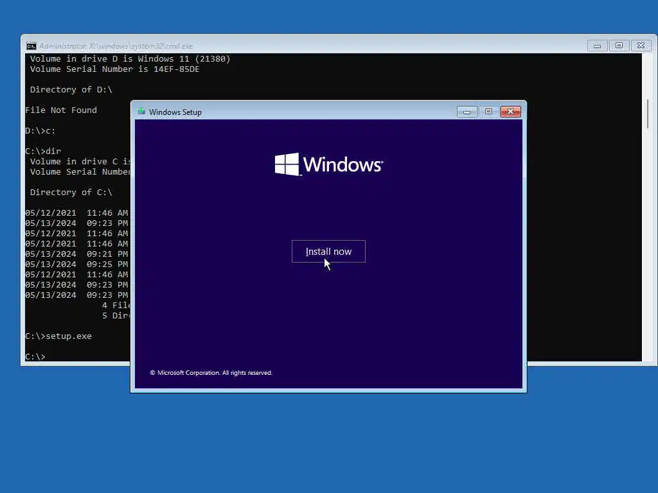Click the Install now button

pyautogui.click(x=328, y=251)
